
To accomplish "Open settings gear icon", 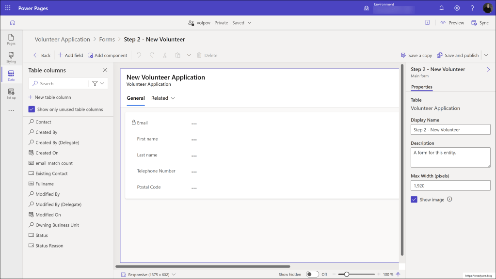I will [x=457, y=8].
